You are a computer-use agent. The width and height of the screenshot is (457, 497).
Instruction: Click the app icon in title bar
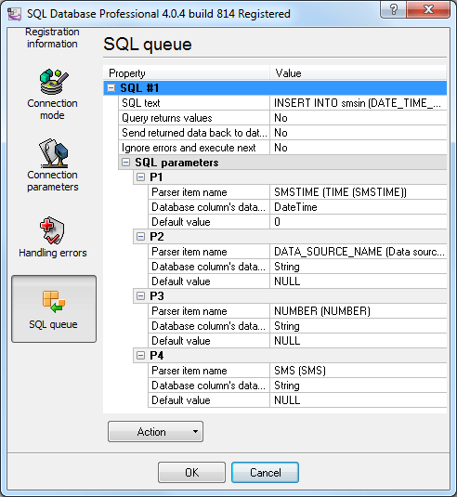pyautogui.click(x=14, y=14)
